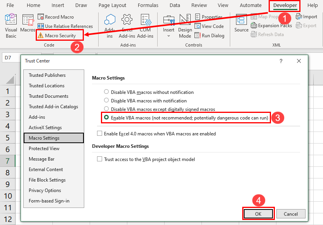Viewport: 323px width, 225px height.
Task: Open the Help tab
Action: 313,5
